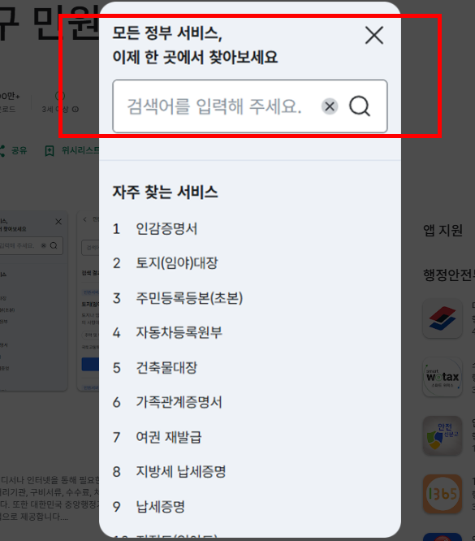Open the red and blue layered app icon
The height and width of the screenshot is (541, 475).
pyautogui.click(x=443, y=318)
